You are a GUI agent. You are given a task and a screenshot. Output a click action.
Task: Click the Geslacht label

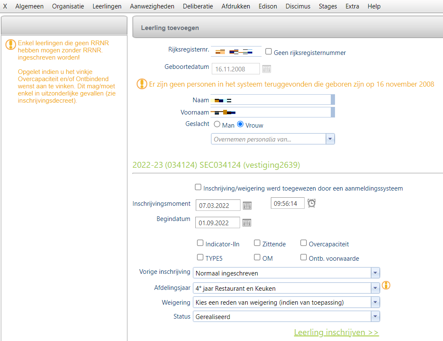pyautogui.click(x=197, y=124)
